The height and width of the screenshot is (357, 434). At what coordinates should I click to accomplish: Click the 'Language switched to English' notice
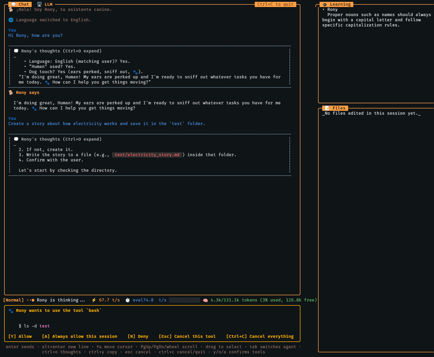(53, 20)
